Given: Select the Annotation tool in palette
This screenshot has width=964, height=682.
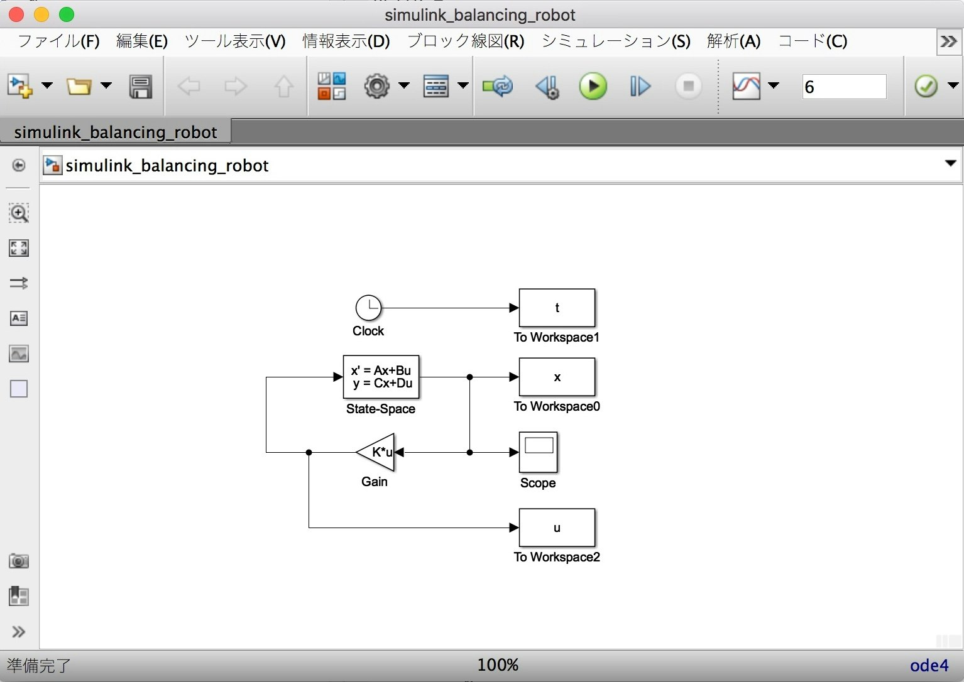Looking at the screenshot, I should (x=19, y=318).
